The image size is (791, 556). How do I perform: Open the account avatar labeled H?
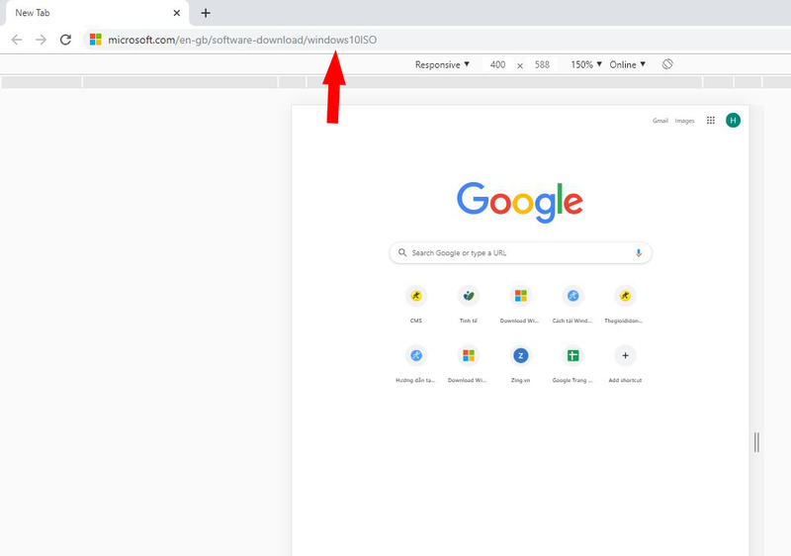coord(733,120)
